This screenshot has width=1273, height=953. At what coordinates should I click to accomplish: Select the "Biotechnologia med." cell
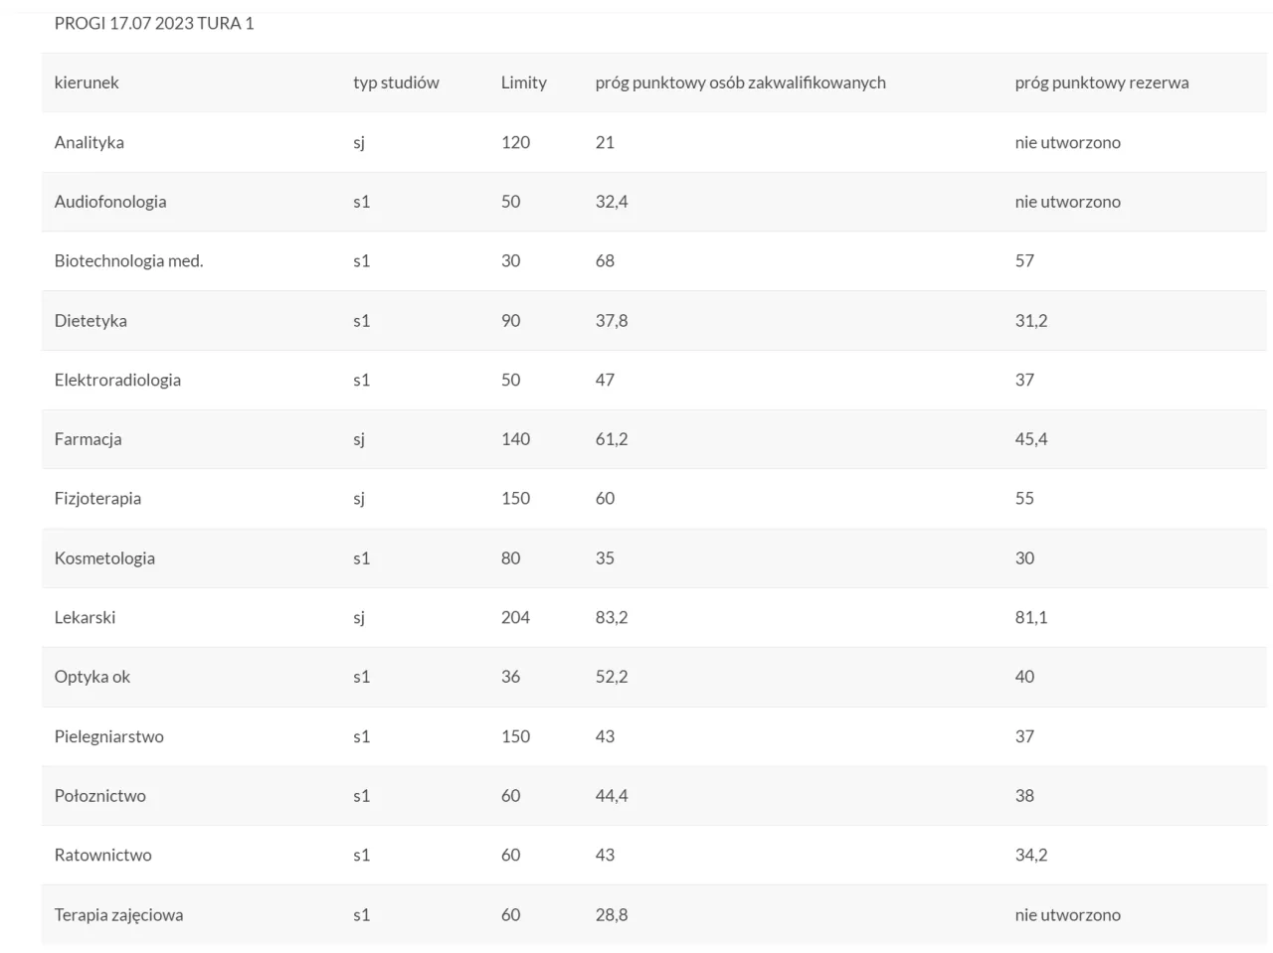[128, 261]
